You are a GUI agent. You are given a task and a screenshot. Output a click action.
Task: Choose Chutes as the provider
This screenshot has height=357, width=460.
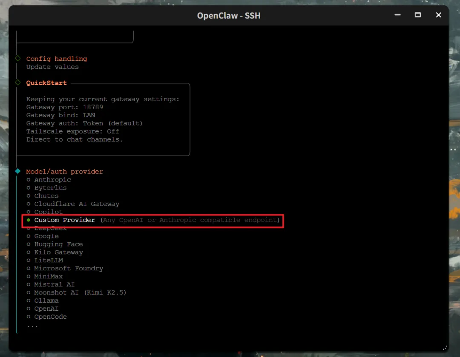coord(43,196)
